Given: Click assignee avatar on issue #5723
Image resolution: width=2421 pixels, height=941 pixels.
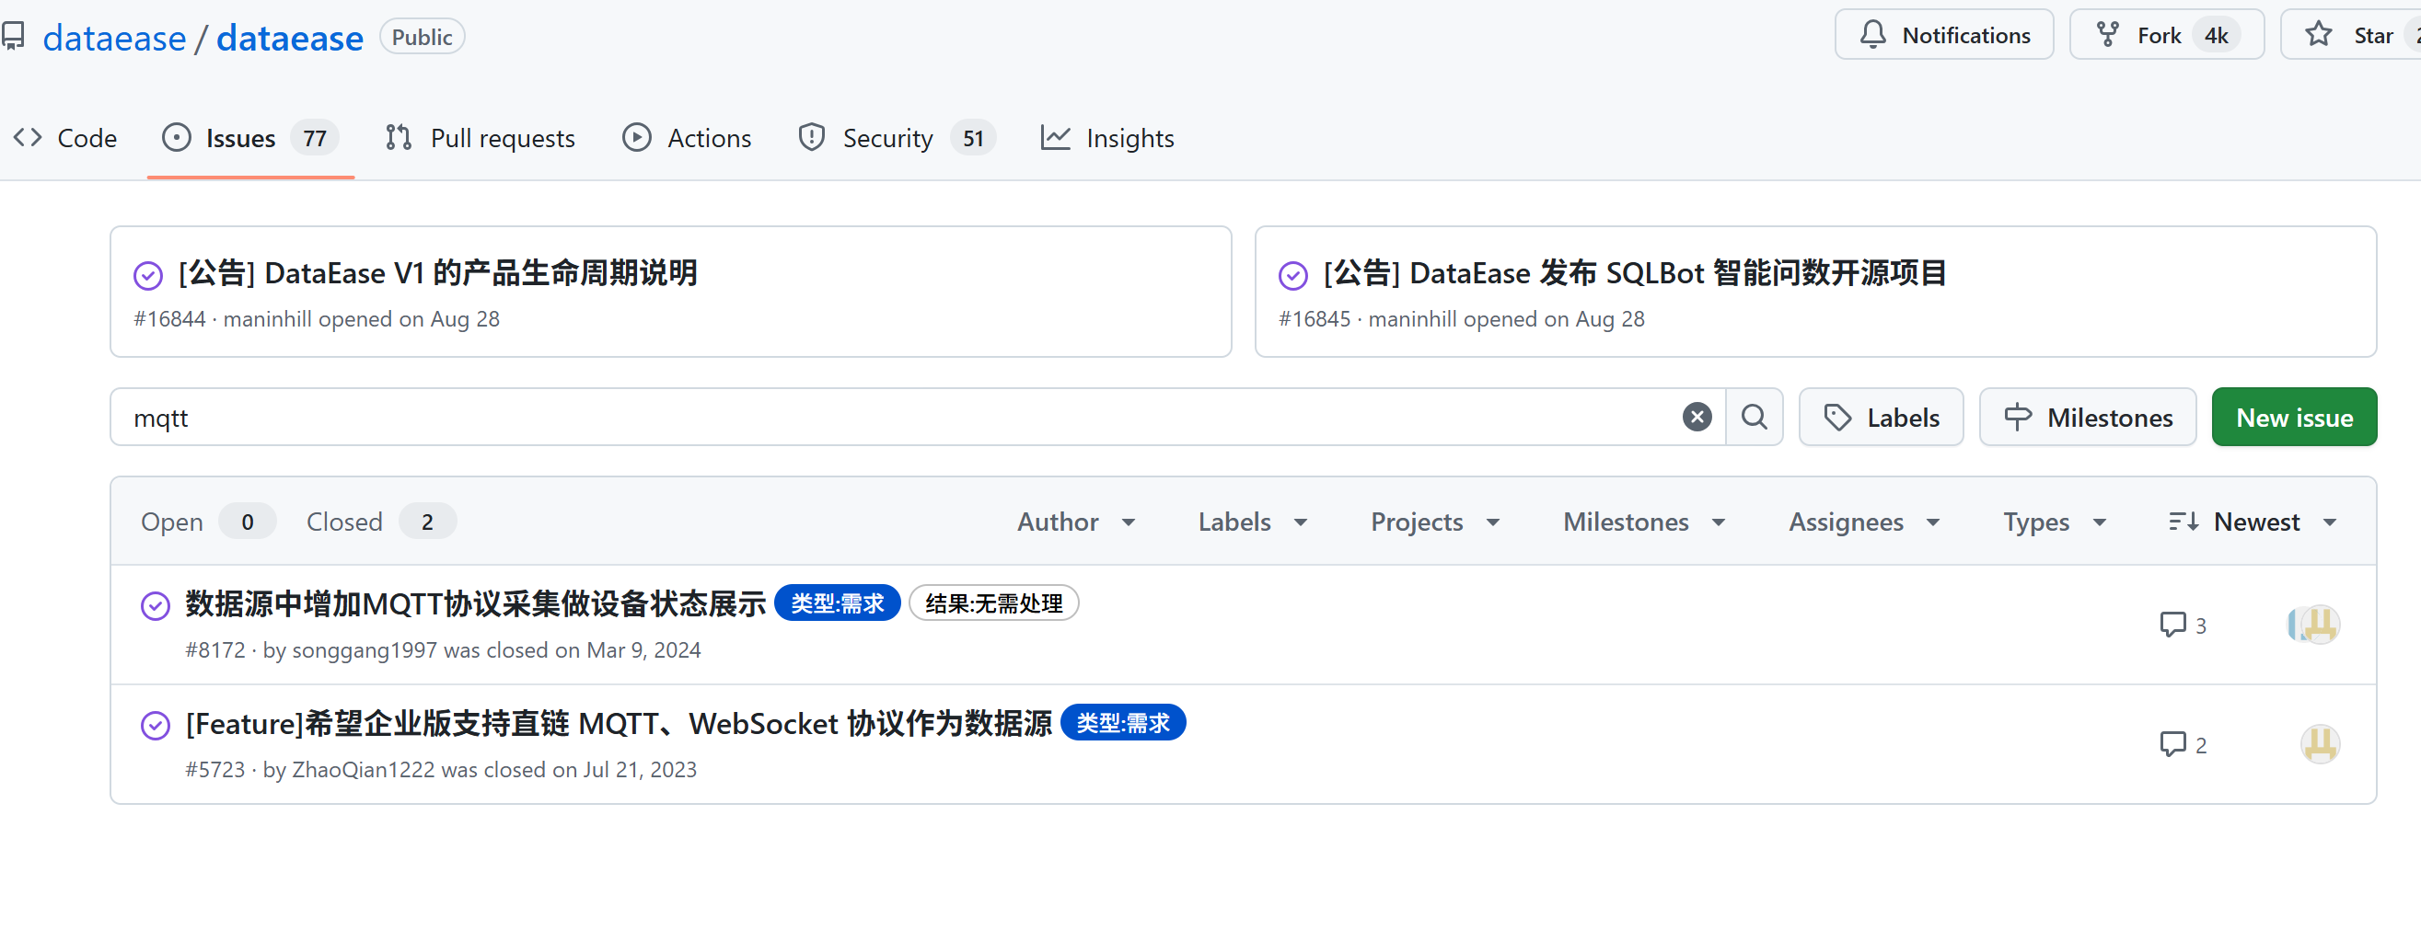Looking at the screenshot, I should [2319, 745].
